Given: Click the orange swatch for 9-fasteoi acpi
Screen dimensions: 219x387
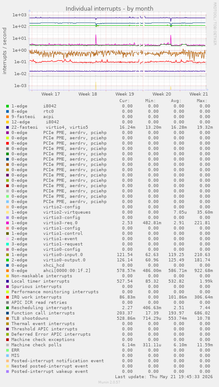Looking at the screenshot, I should (x=7, y=117).
